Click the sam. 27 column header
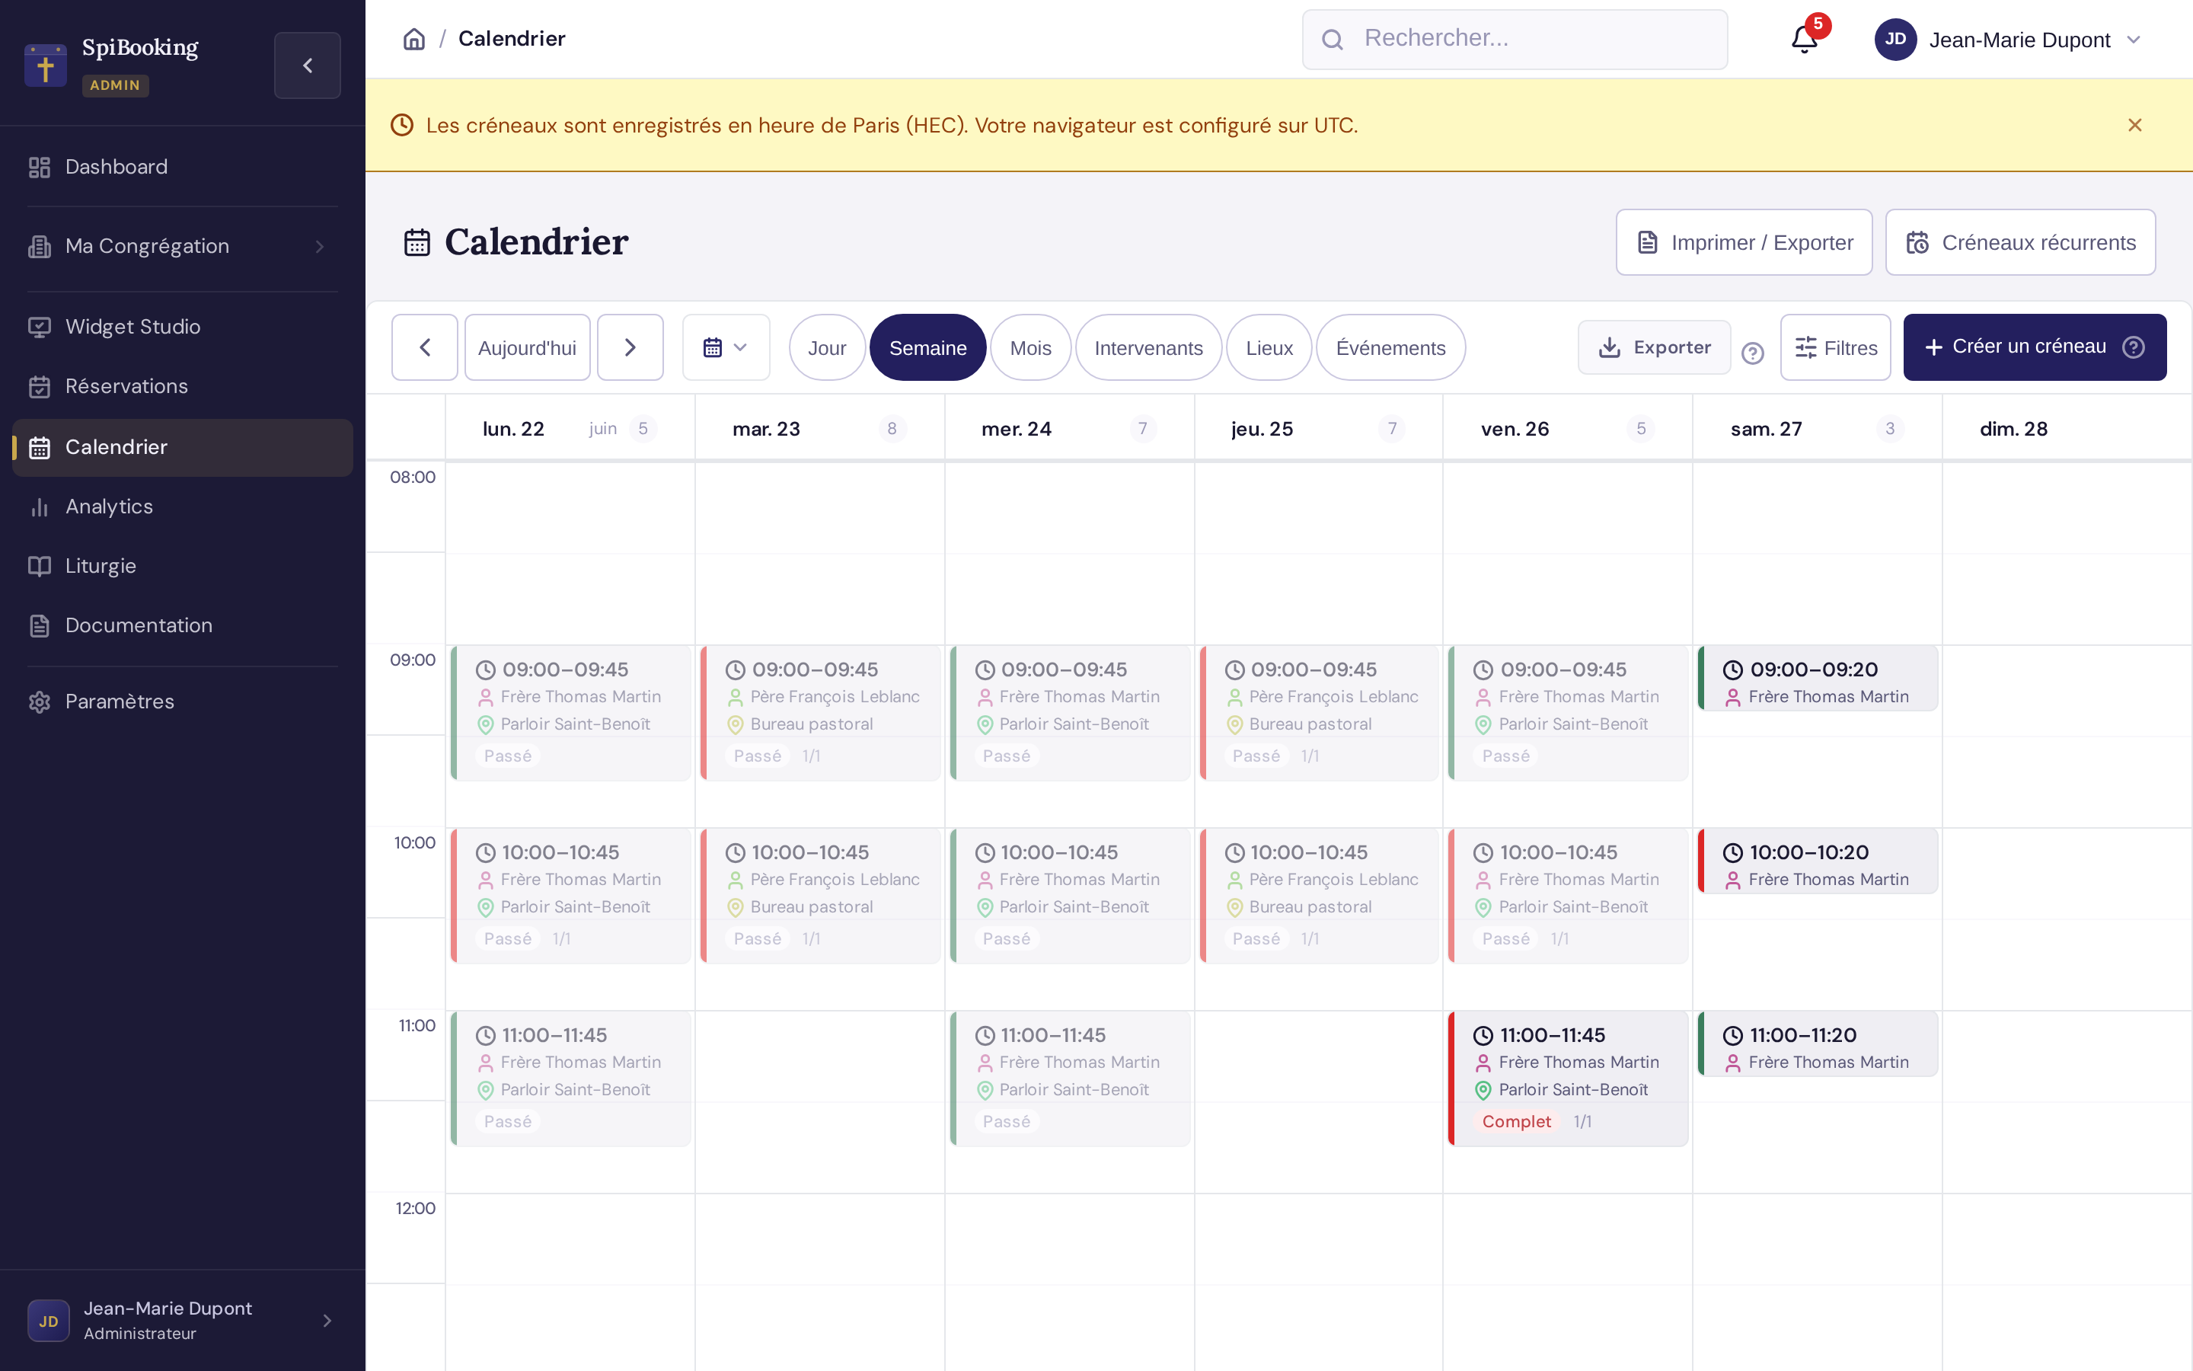 pos(1817,429)
